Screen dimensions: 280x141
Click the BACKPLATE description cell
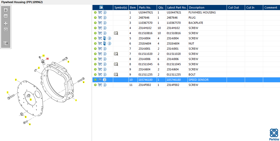(196, 23)
